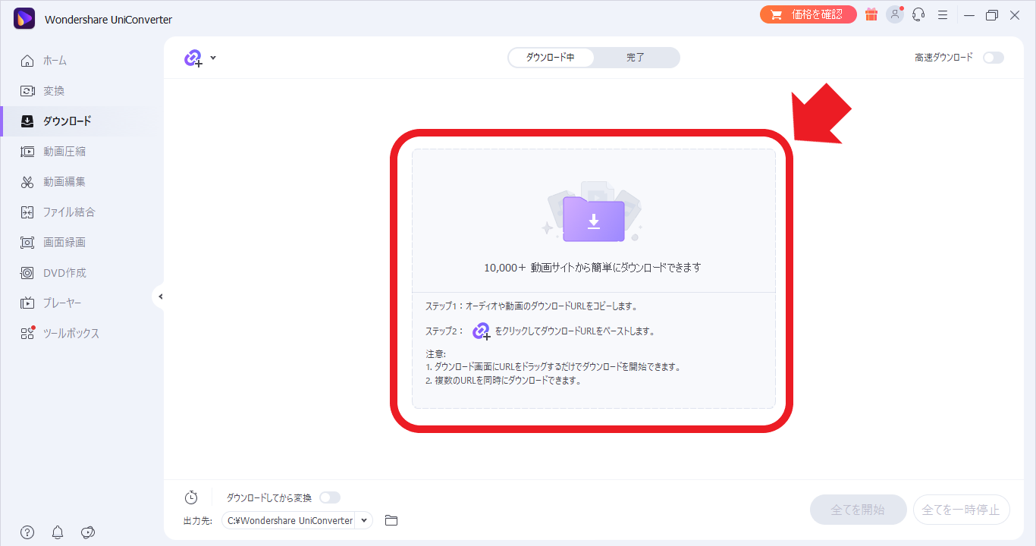Open the gift box icon
1036x546 pixels.
[871, 14]
